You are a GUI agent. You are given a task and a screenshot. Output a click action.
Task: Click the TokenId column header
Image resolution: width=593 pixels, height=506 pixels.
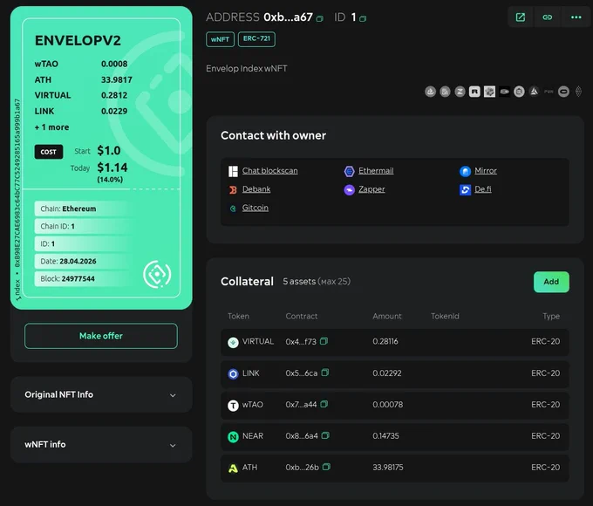(x=445, y=316)
